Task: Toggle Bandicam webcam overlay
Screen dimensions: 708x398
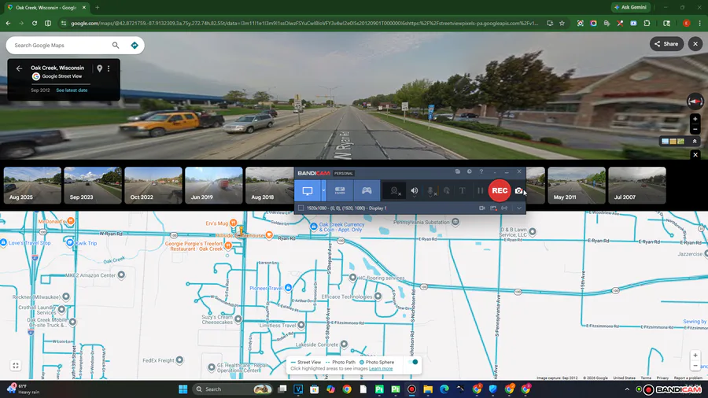Action: (x=394, y=190)
